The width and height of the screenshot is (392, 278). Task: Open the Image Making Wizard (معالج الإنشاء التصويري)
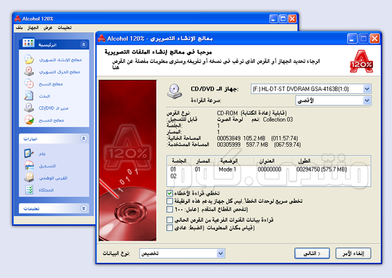(29, 60)
